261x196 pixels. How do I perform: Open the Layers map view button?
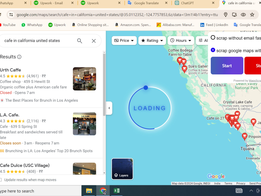[x=122, y=169]
